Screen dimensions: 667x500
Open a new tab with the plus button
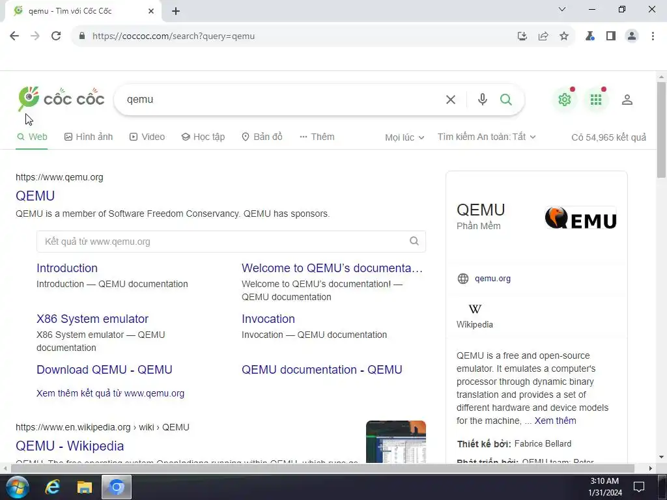tap(176, 11)
